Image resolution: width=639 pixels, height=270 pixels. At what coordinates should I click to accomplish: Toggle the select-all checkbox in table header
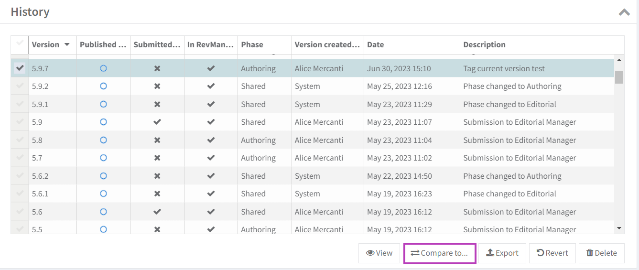tap(20, 44)
